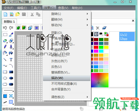Pick the magenta color swatch

(96, 51)
